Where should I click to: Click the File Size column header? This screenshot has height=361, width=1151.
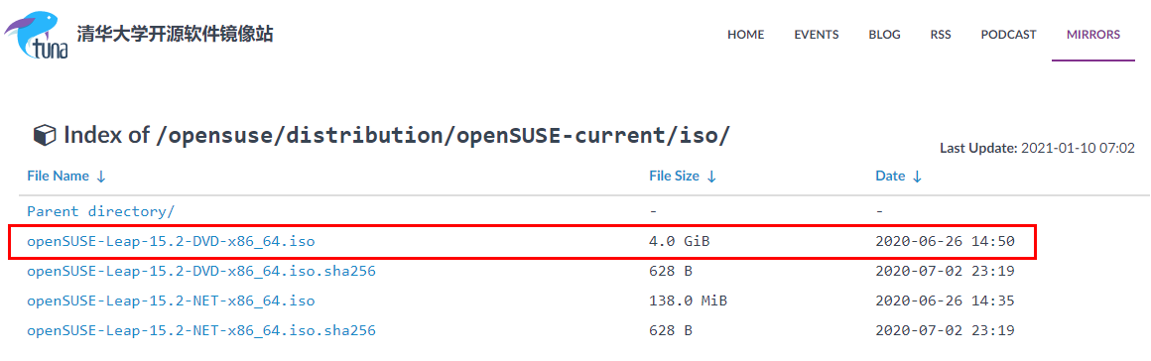674,177
